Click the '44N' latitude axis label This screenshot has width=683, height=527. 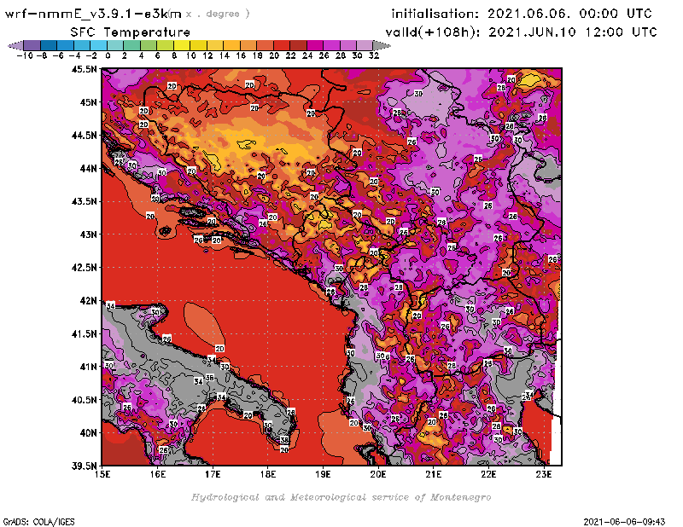(88, 168)
